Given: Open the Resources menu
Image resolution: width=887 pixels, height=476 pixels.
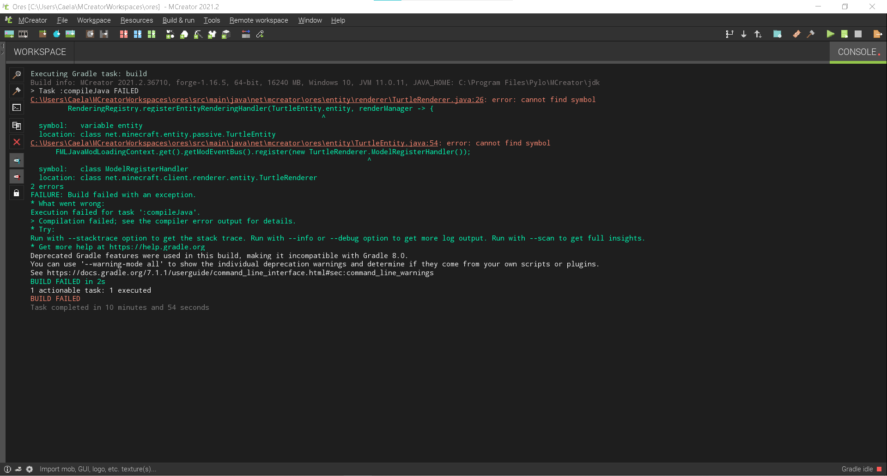Looking at the screenshot, I should click(x=137, y=20).
